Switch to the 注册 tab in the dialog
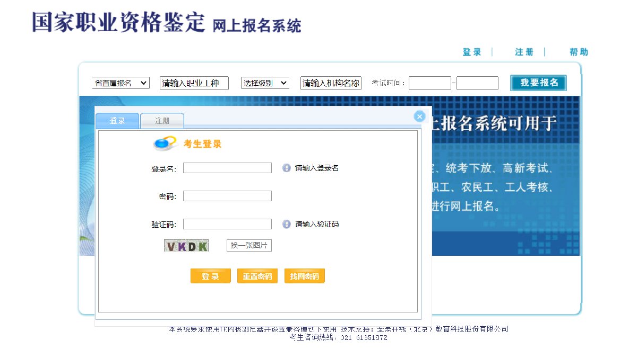This screenshot has width=637, height=349. tap(162, 121)
